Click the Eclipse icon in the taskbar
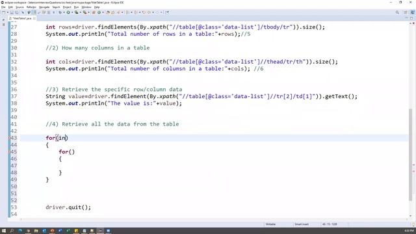The image size is (416, 234). click(100, 231)
